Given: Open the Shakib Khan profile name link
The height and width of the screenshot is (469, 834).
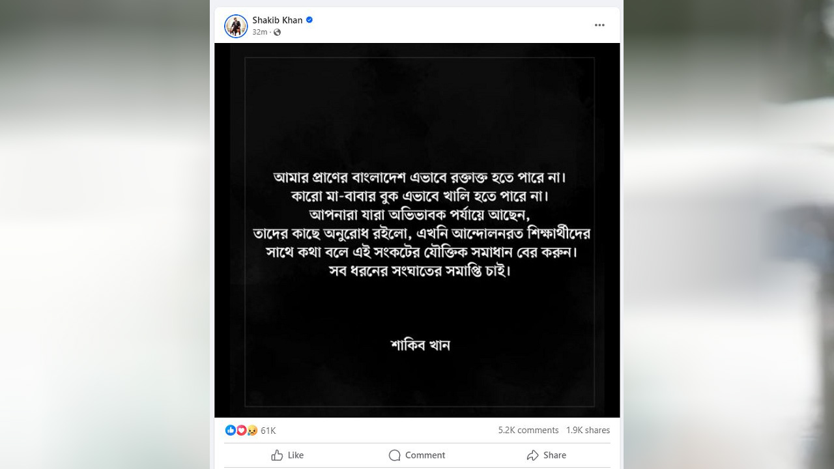Looking at the screenshot, I should [277, 20].
